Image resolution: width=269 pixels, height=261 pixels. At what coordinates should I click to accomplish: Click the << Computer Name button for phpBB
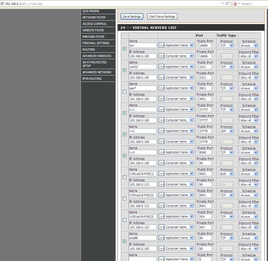tap(162, 248)
